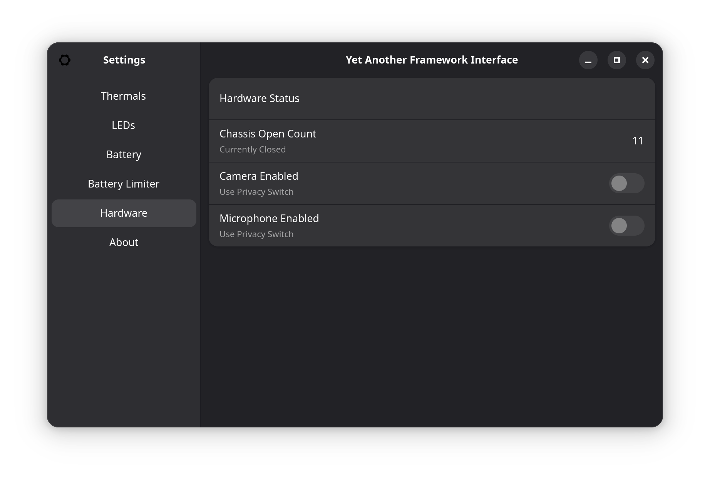This screenshot has height=479, width=710.
Task: Click the Chassis Open Count value 11
Action: click(638, 141)
